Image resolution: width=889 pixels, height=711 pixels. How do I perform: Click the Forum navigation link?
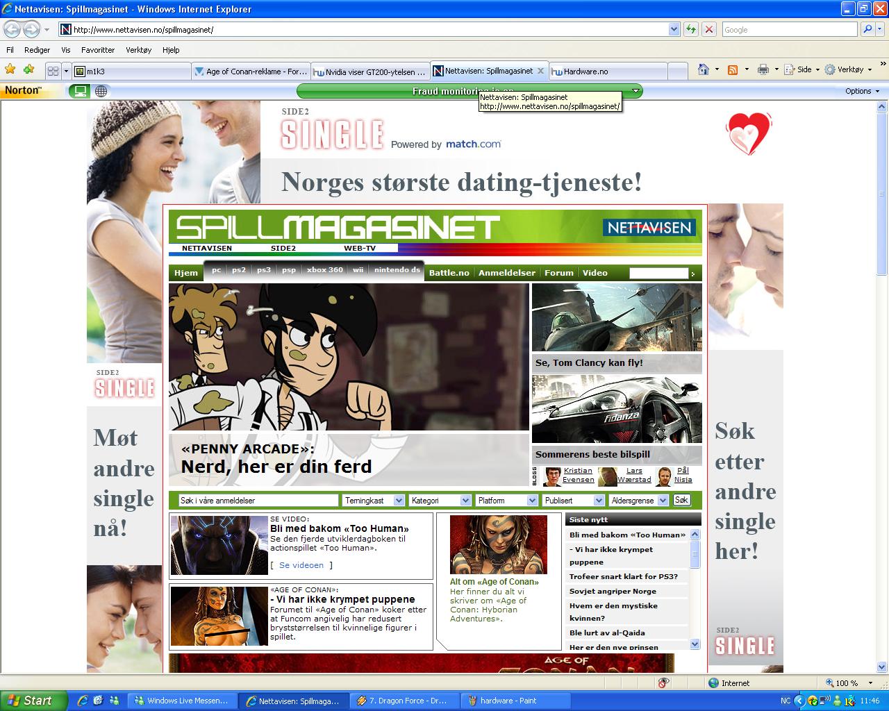tap(559, 273)
